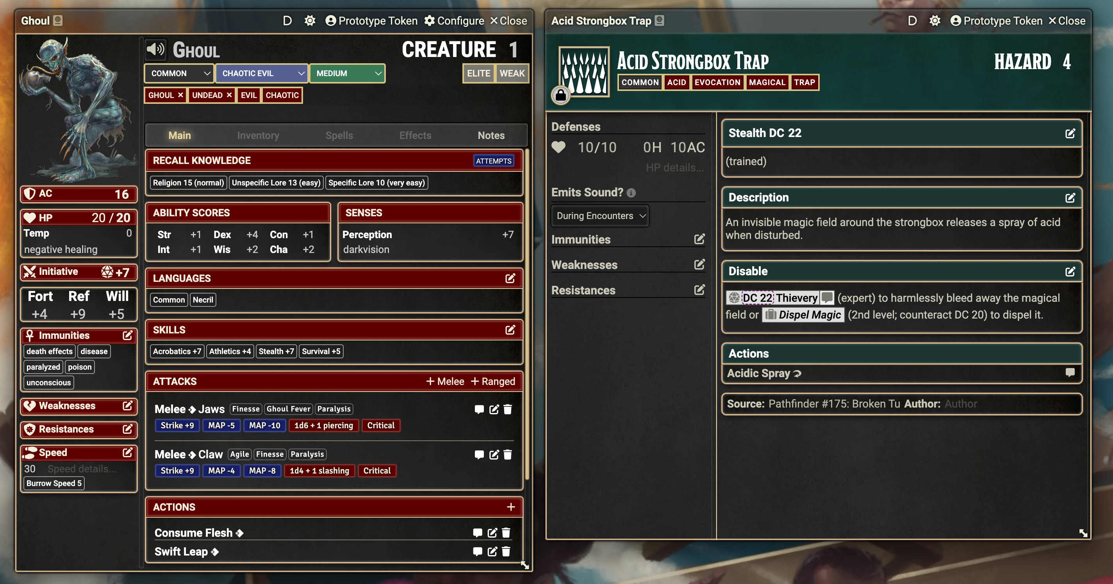
Task: Remove the Undead trait tag
Action: [x=229, y=95]
